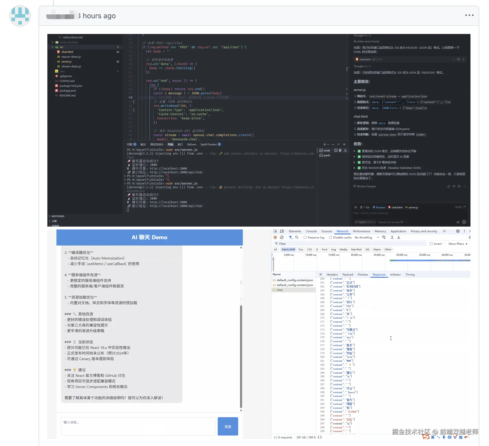Viewport: 489px width, 446px height.
Task: Open the DevTools network search magnifier
Action: pos(297,237)
